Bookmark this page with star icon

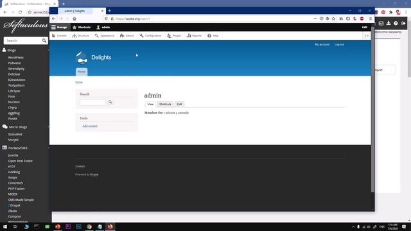(333, 19)
